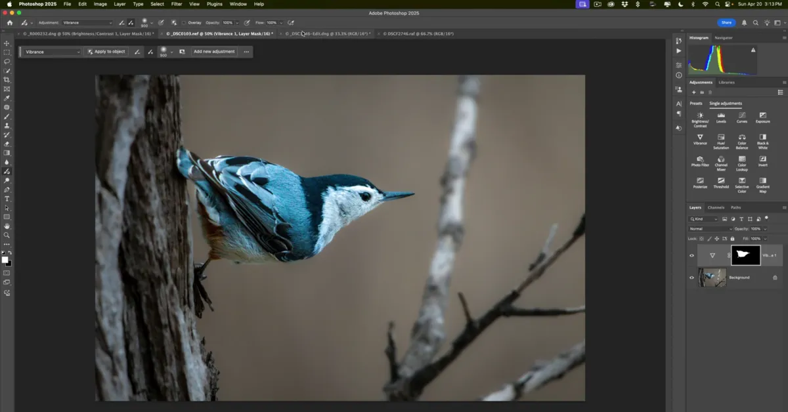
Task: Click the Apply to object button
Action: [106, 51]
